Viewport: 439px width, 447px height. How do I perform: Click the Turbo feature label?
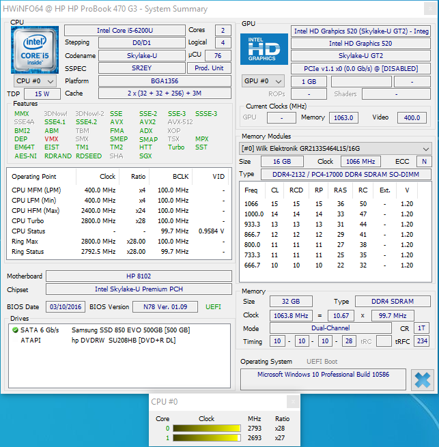coord(176,147)
